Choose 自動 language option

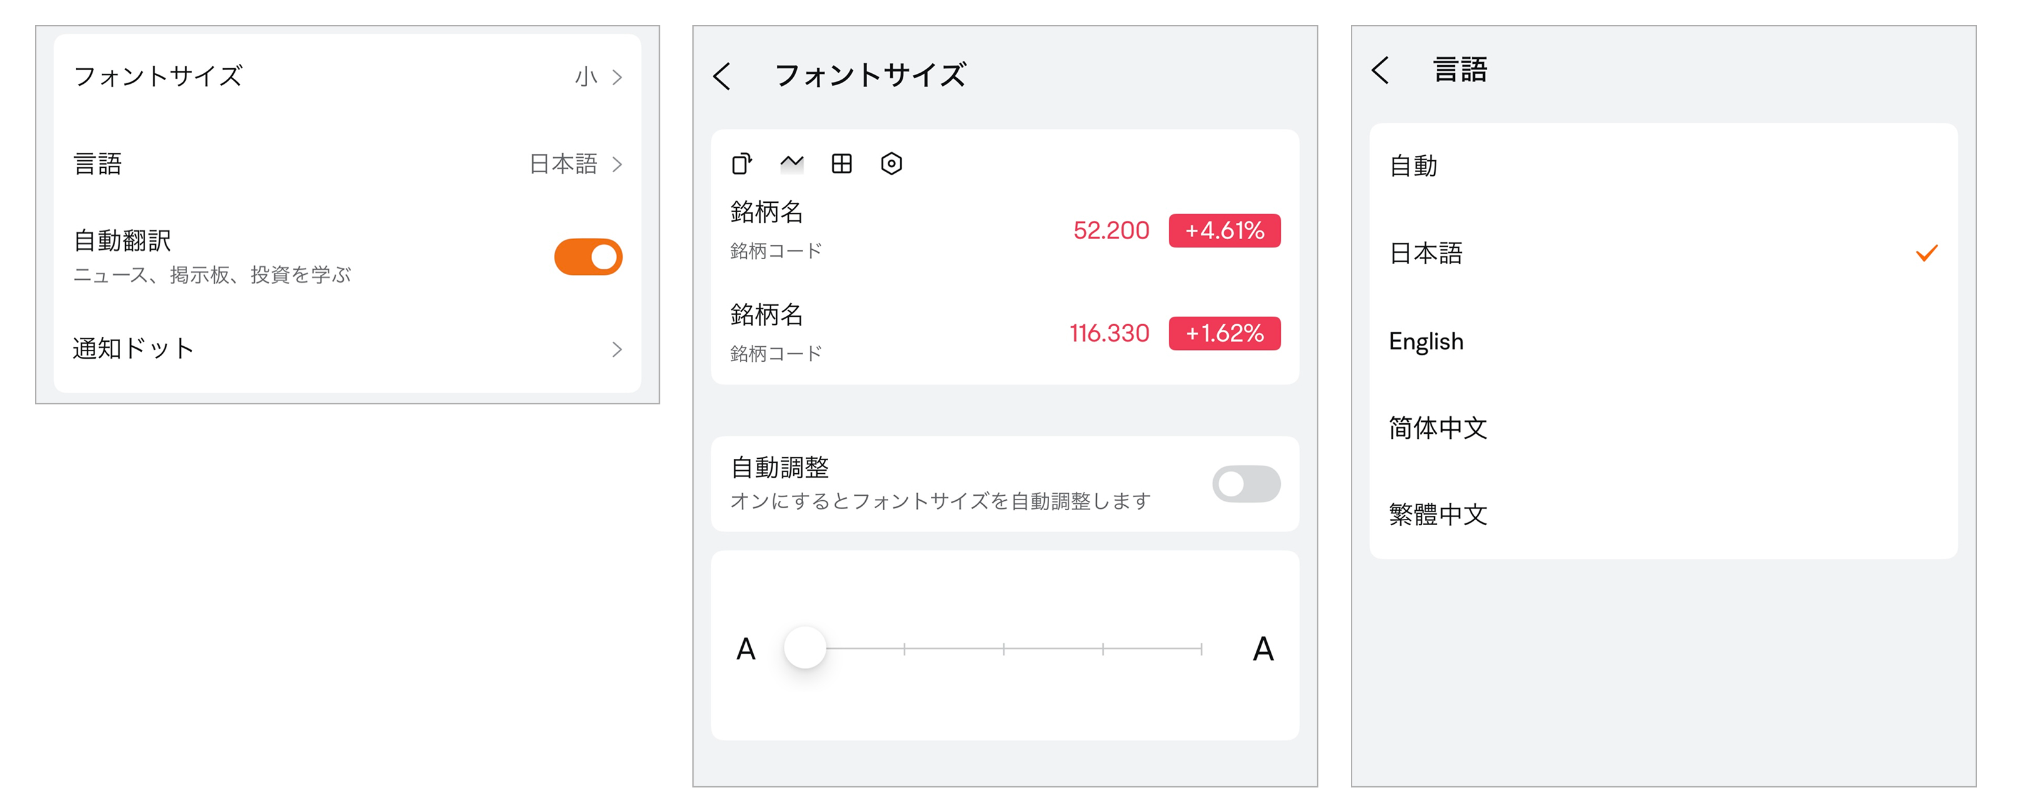tap(1414, 166)
